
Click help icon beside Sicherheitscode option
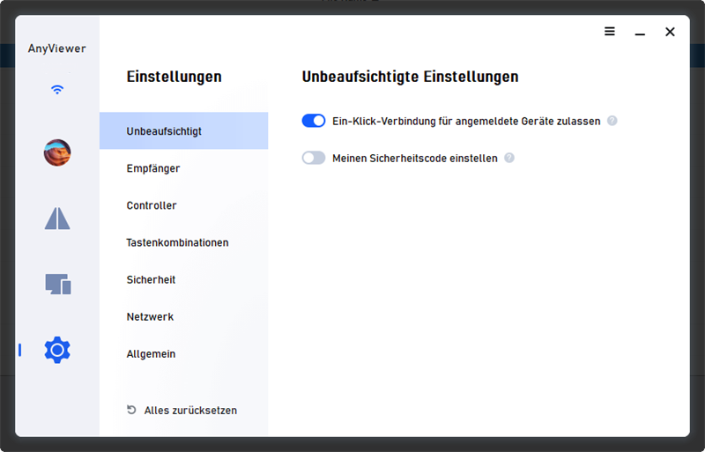coord(509,159)
